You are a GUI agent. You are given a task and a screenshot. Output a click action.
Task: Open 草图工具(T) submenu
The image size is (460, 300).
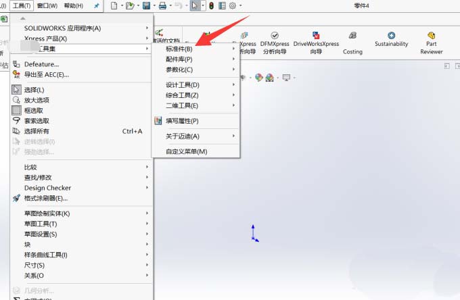click(82, 224)
